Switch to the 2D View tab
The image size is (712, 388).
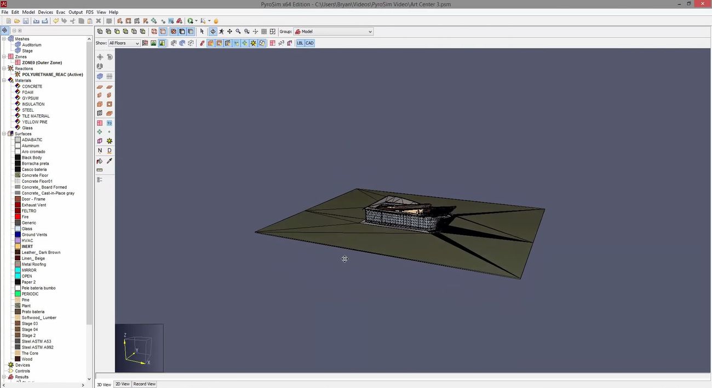pyautogui.click(x=122, y=384)
